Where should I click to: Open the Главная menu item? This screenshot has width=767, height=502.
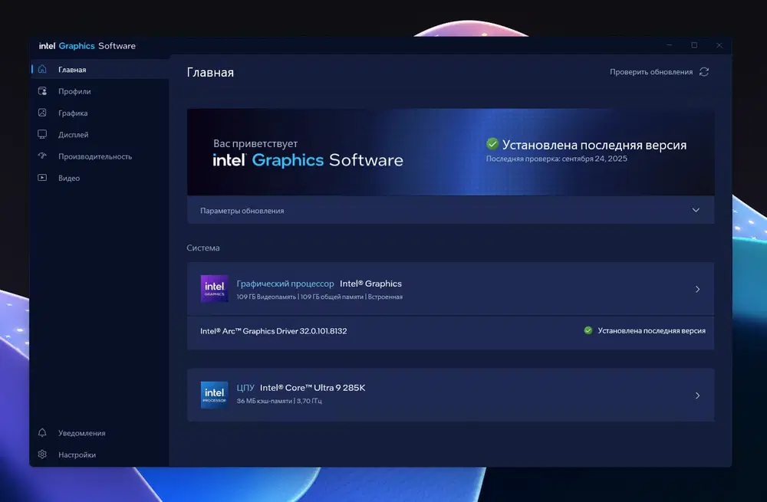[100, 70]
